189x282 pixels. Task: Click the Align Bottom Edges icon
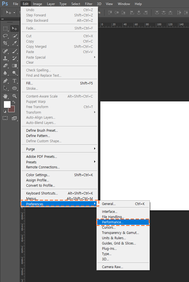[x=123, y=13]
